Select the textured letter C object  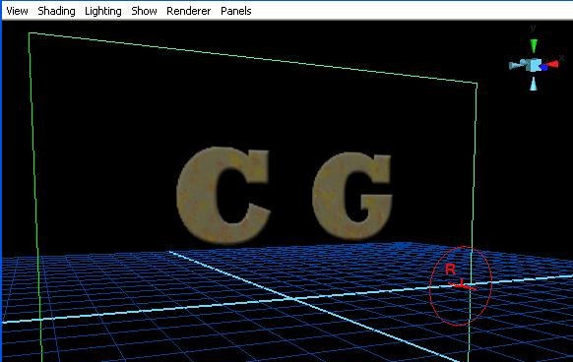(x=223, y=195)
